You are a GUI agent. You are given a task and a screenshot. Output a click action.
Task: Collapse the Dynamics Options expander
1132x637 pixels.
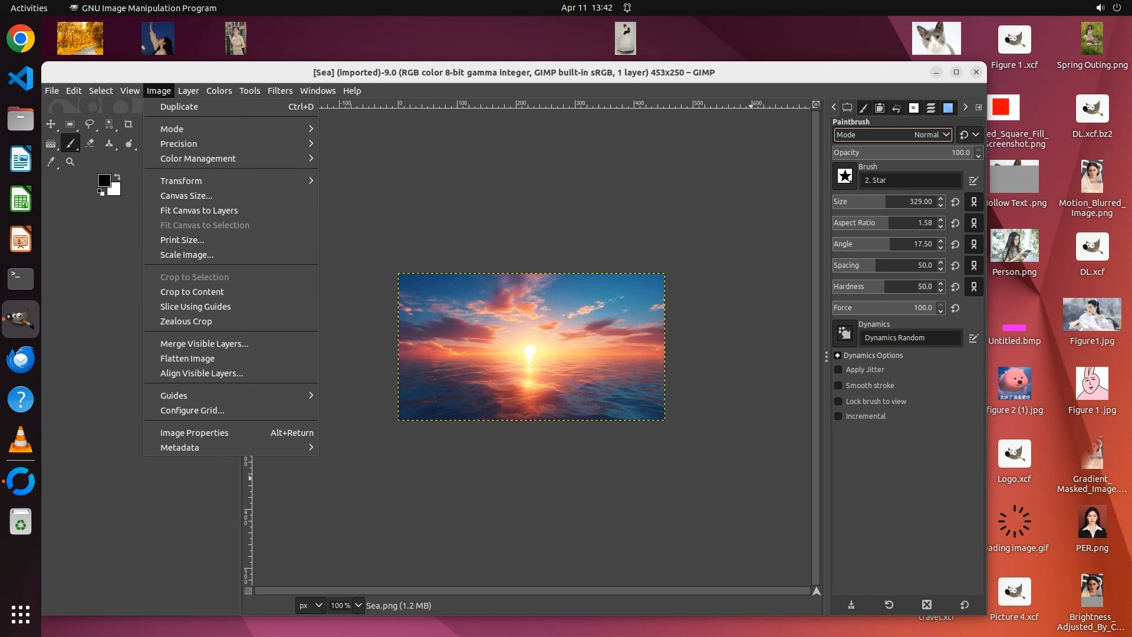[x=837, y=356]
